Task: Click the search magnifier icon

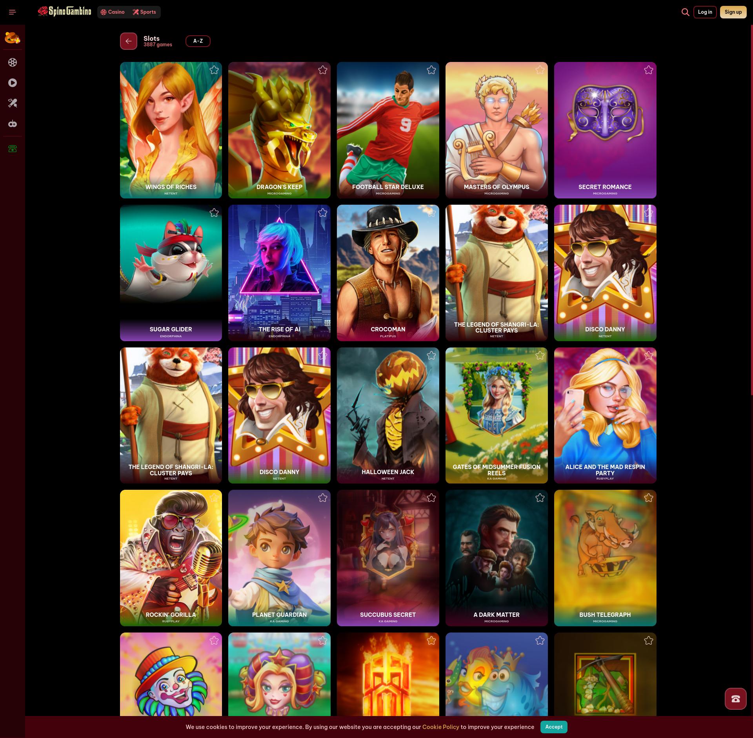Action: point(685,12)
